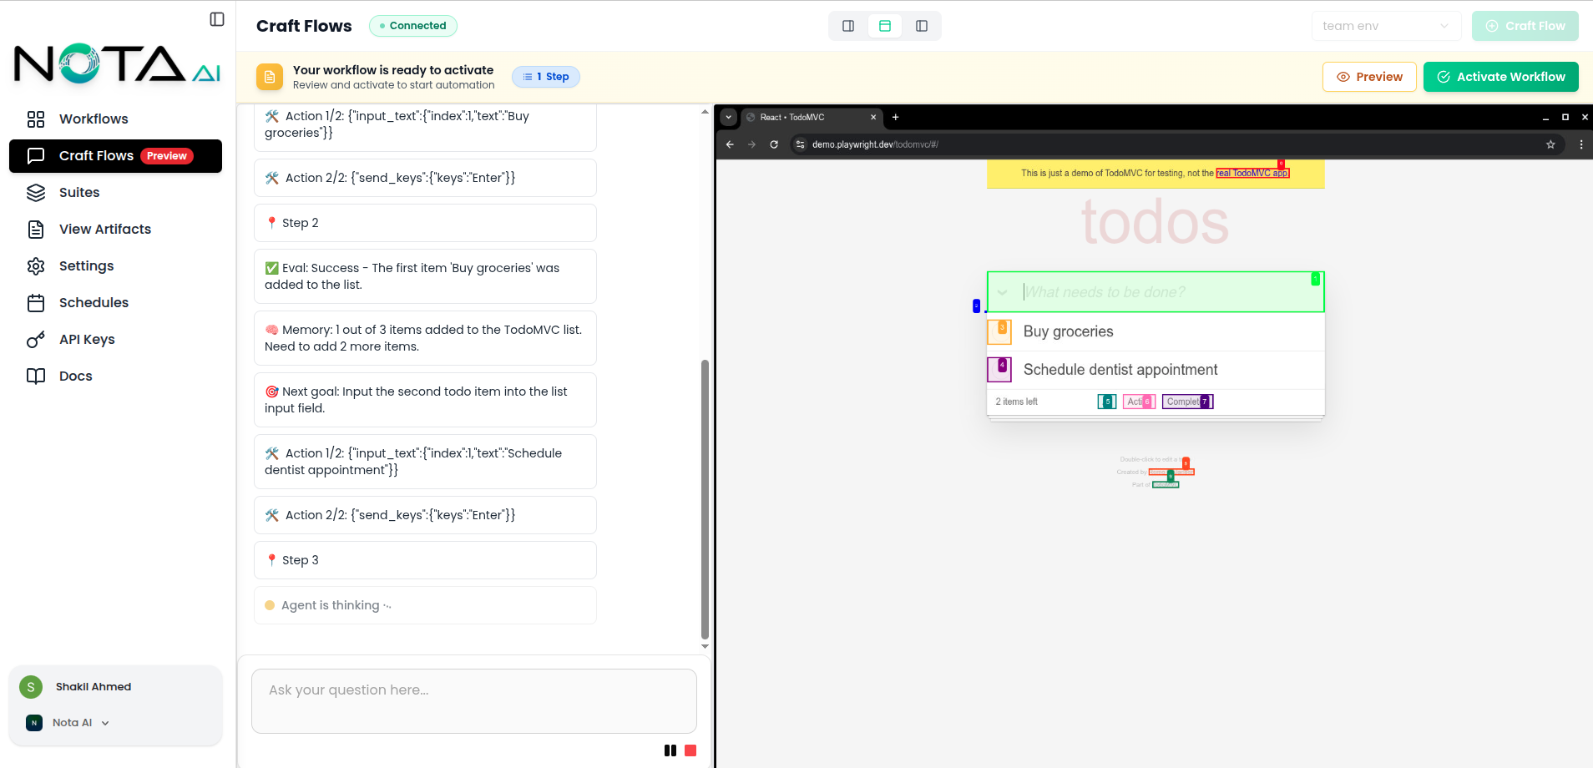
Task: Expand the Nota AI account chevron
Action: (105, 722)
